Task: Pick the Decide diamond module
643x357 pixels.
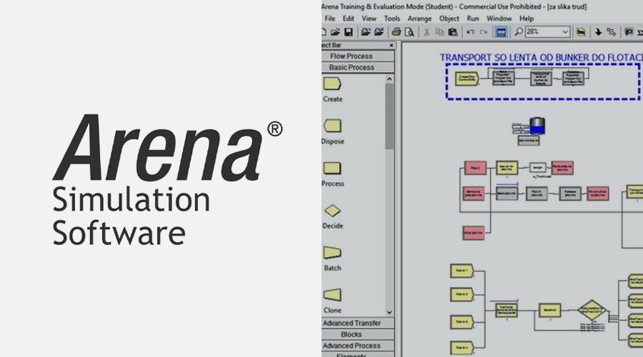Action: [332, 211]
